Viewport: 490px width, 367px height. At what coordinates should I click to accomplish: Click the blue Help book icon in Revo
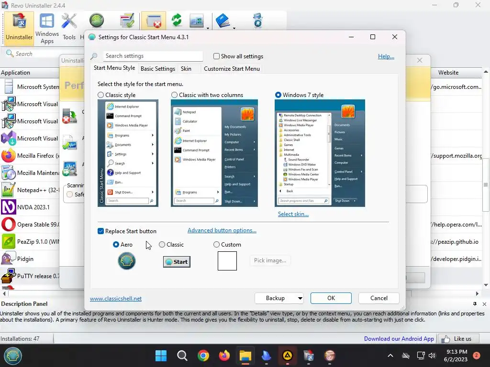point(223,21)
